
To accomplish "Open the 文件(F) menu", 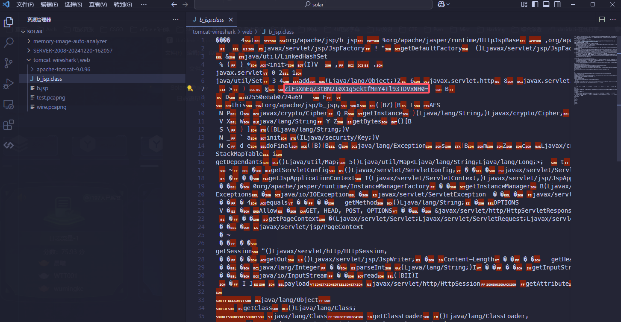I will click(25, 4).
